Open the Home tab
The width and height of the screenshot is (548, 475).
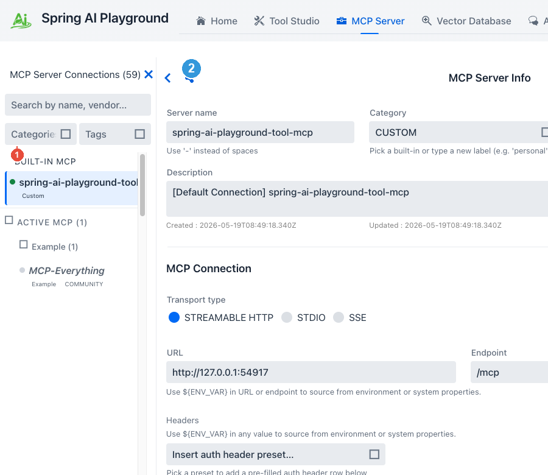217,21
